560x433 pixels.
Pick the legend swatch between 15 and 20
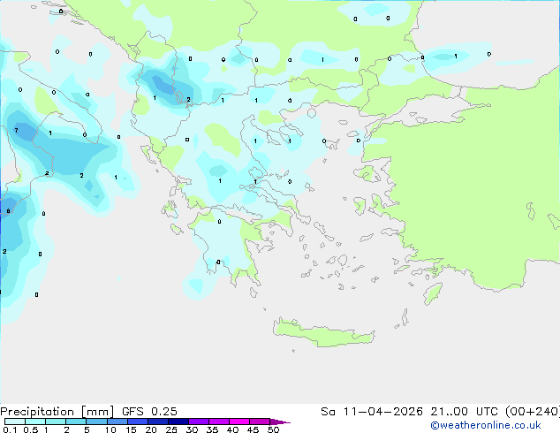pyautogui.click(x=138, y=422)
